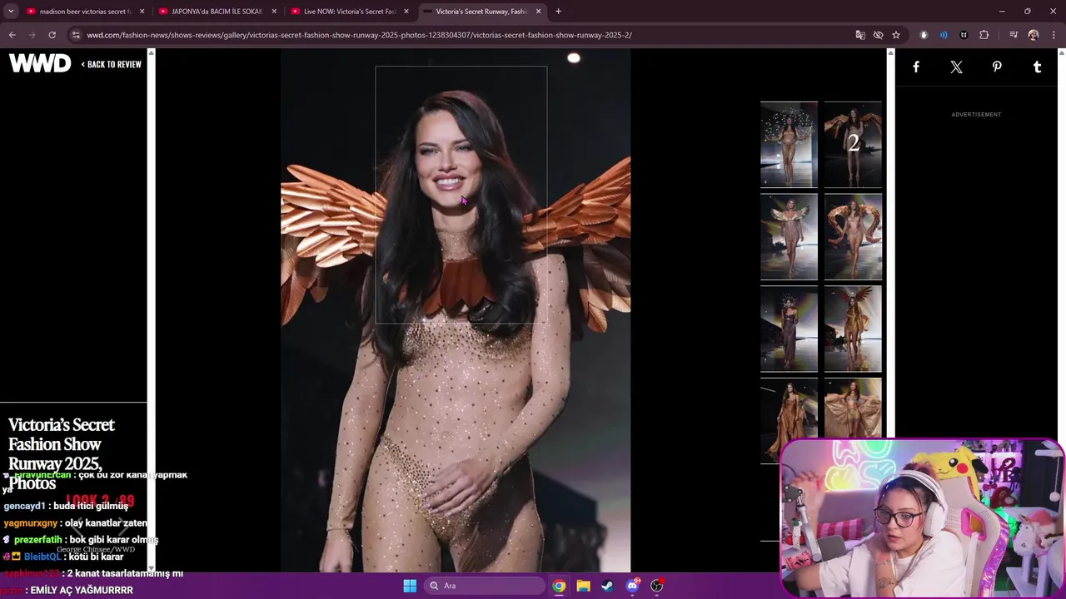
Task: Reload the current page
Action: tap(52, 35)
